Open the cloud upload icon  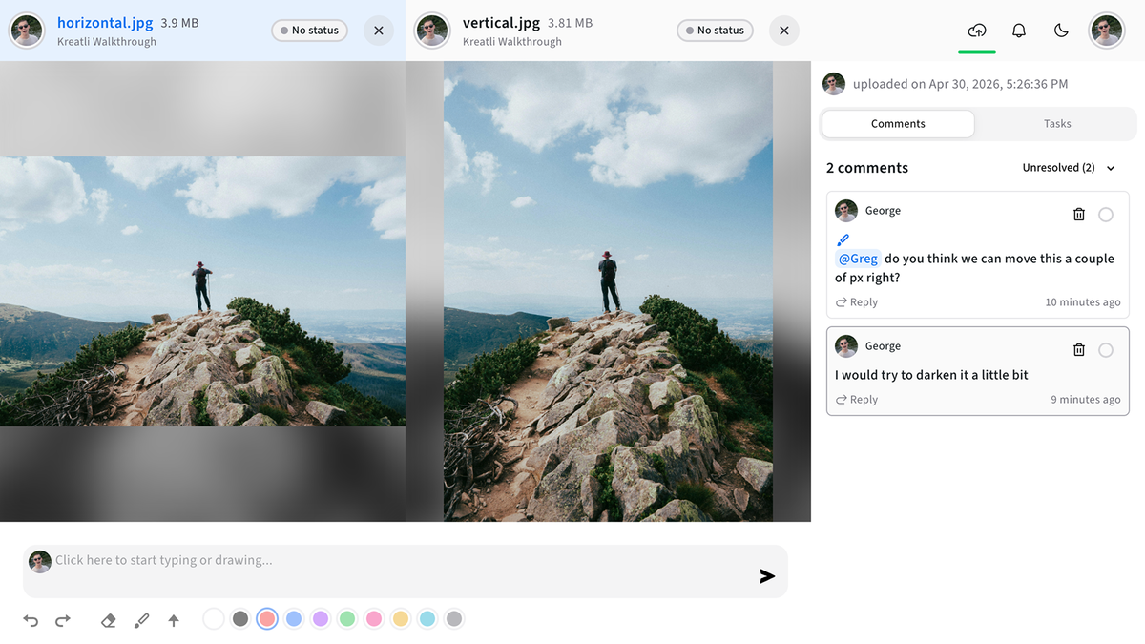tap(977, 31)
